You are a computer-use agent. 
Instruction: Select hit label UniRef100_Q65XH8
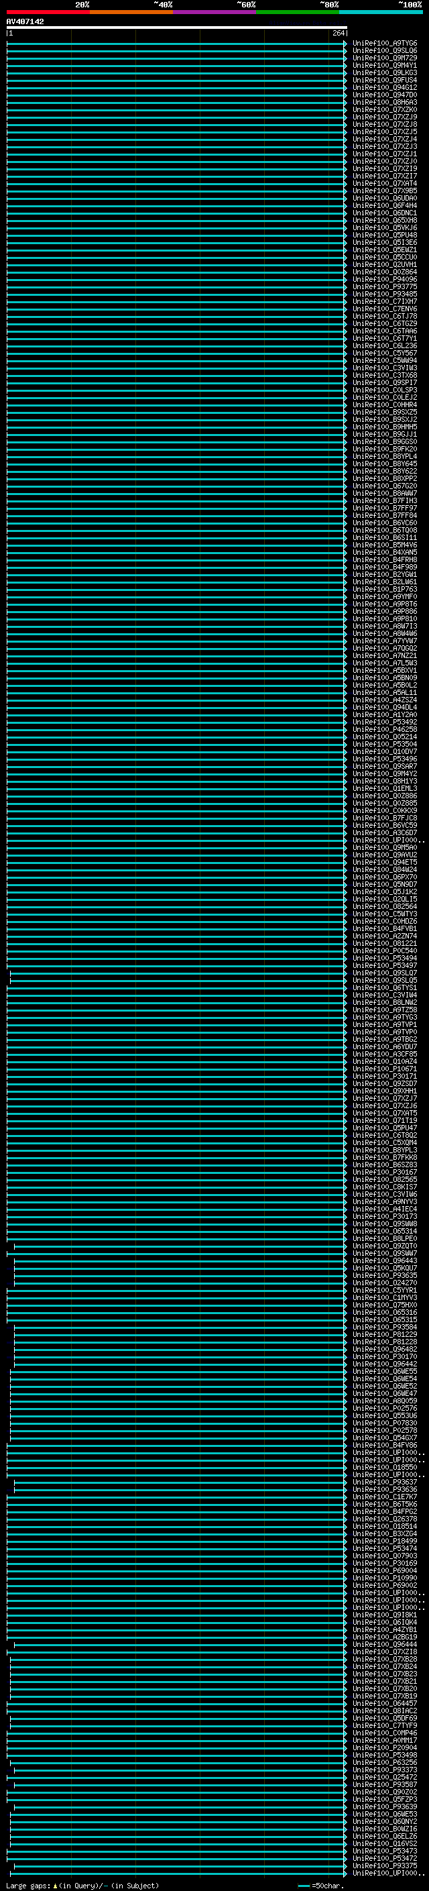click(385, 220)
